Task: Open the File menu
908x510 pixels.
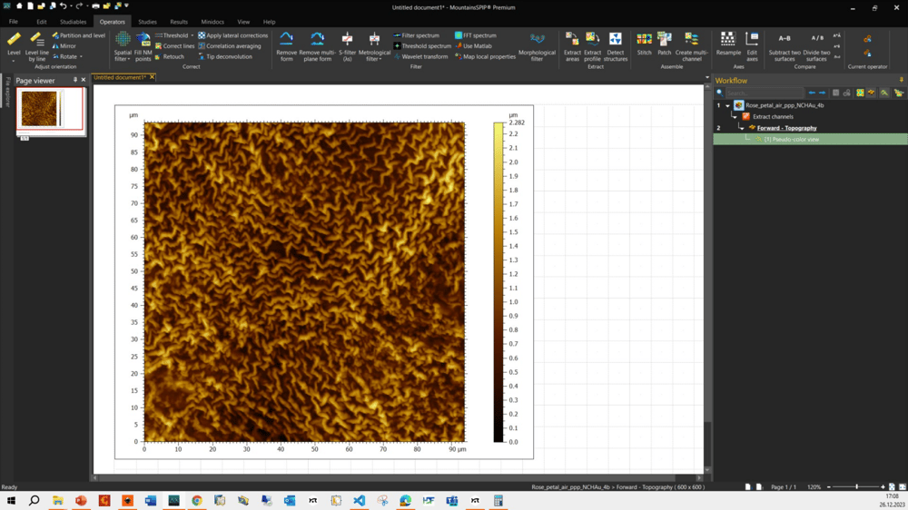Action: point(13,22)
